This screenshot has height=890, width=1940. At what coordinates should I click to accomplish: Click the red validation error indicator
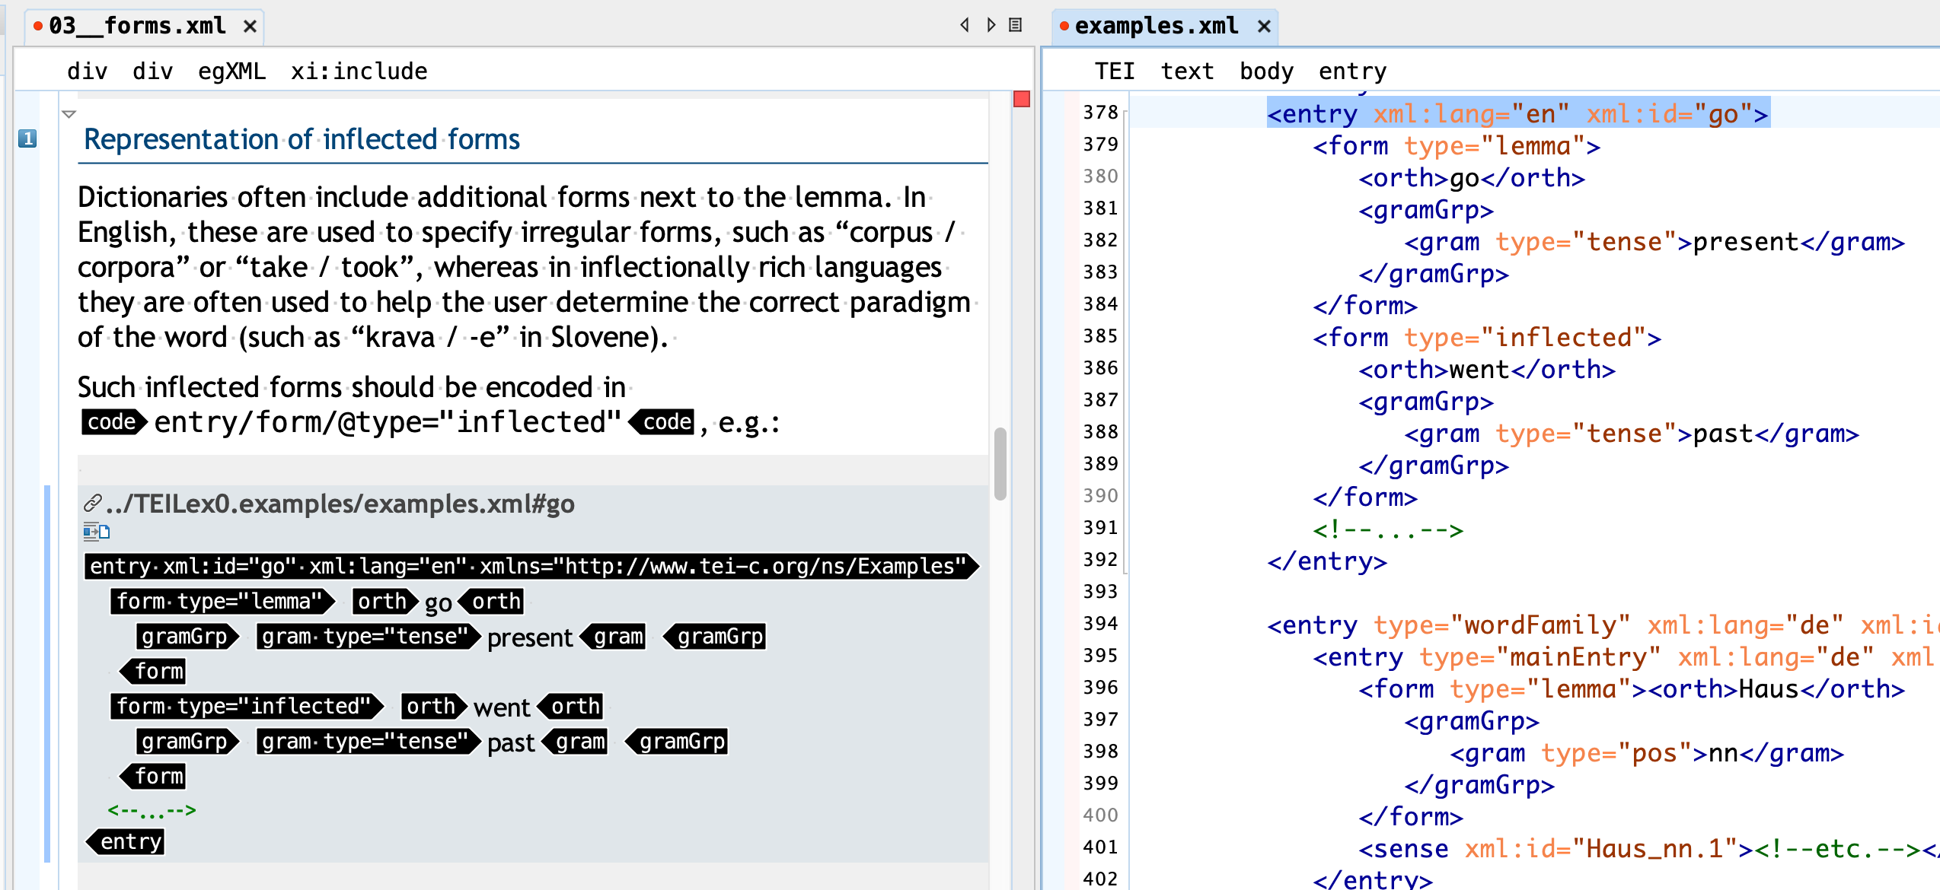tap(1022, 99)
